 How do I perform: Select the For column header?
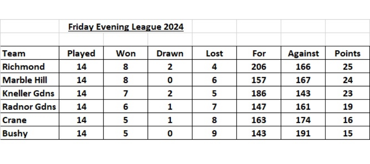(259, 53)
